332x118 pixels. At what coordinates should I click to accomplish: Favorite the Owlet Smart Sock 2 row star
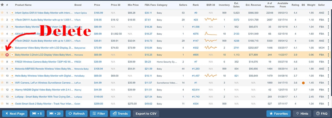click(2, 104)
